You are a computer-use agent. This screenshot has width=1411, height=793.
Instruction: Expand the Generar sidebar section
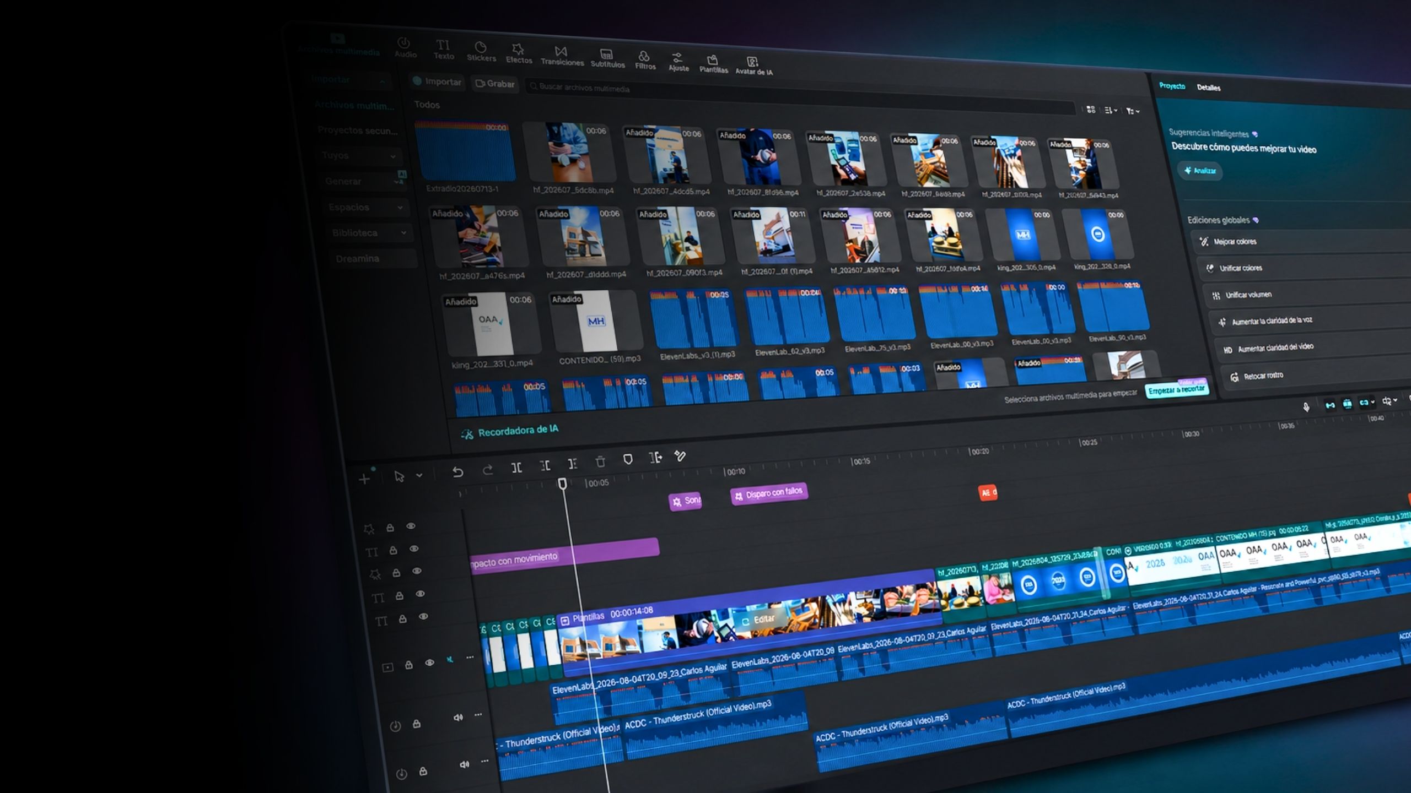[x=364, y=181]
